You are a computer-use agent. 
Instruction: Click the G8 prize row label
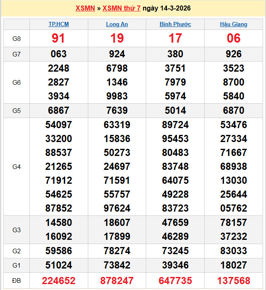(x=16, y=39)
